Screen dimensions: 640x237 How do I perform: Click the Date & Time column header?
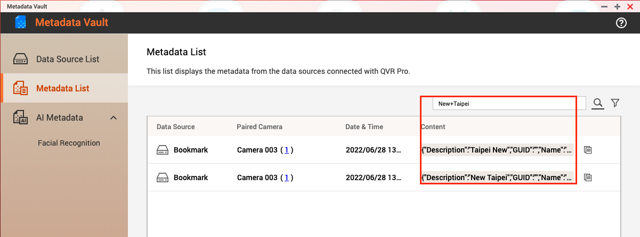(364, 127)
